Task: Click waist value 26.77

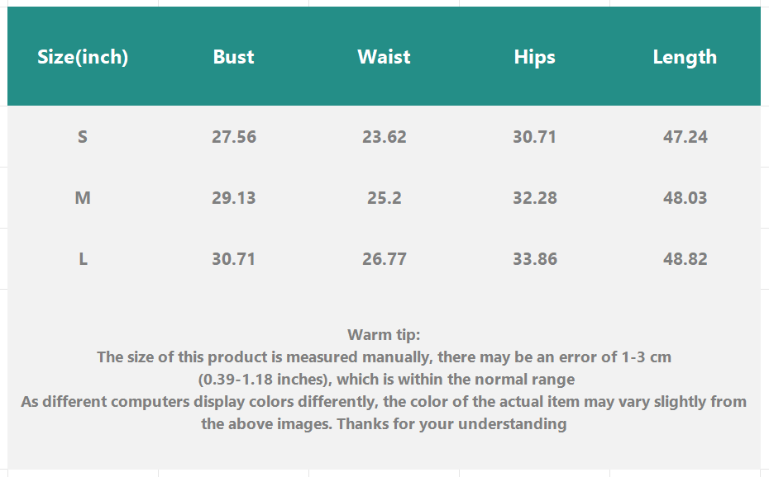Action: point(384,259)
